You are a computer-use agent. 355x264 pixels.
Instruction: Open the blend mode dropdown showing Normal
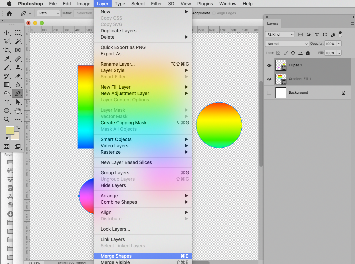[287, 44]
